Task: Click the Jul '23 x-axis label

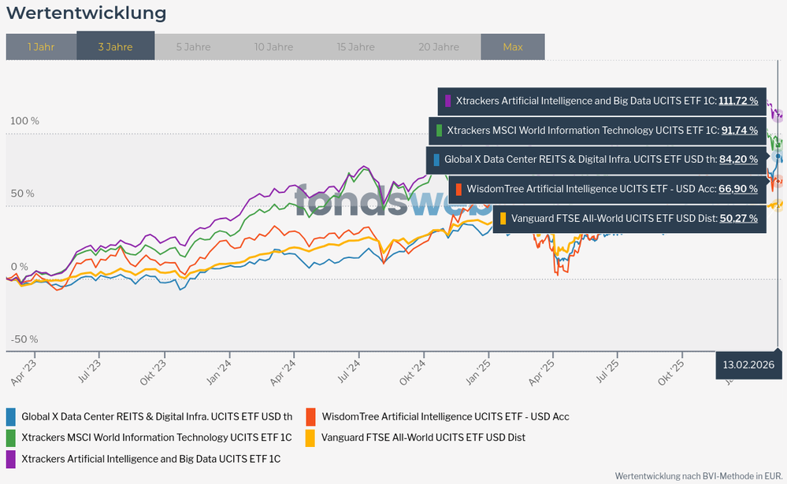Action: [x=90, y=371]
